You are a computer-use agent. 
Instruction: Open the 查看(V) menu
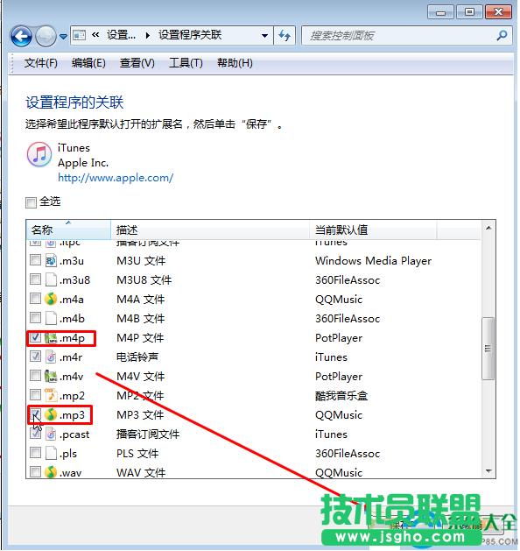137,63
